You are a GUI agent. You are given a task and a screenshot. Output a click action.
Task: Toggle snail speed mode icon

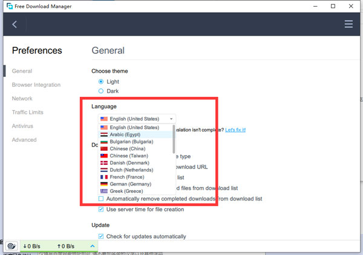(x=11, y=246)
